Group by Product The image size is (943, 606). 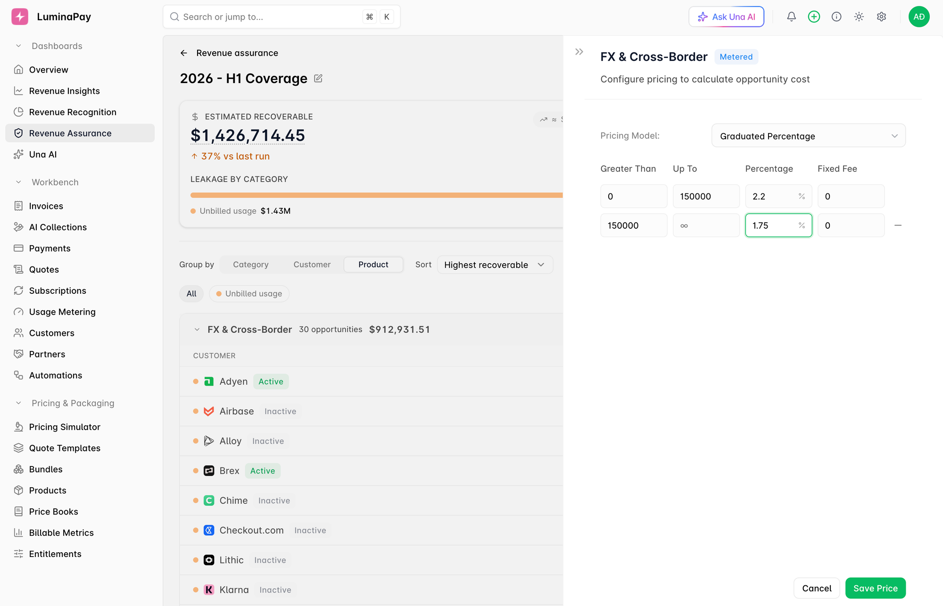click(x=373, y=265)
